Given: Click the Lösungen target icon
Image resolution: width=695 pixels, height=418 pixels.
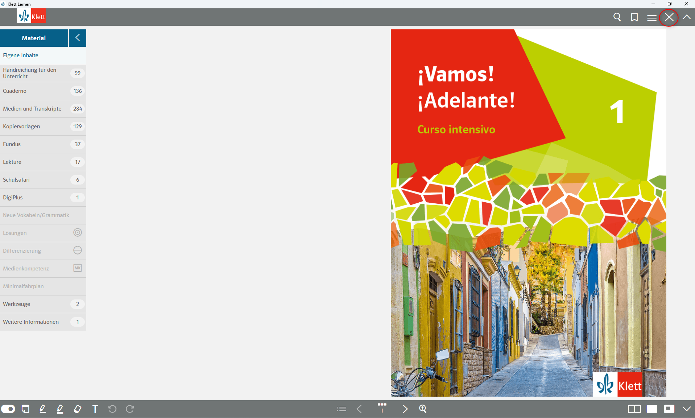Looking at the screenshot, I should point(78,232).
